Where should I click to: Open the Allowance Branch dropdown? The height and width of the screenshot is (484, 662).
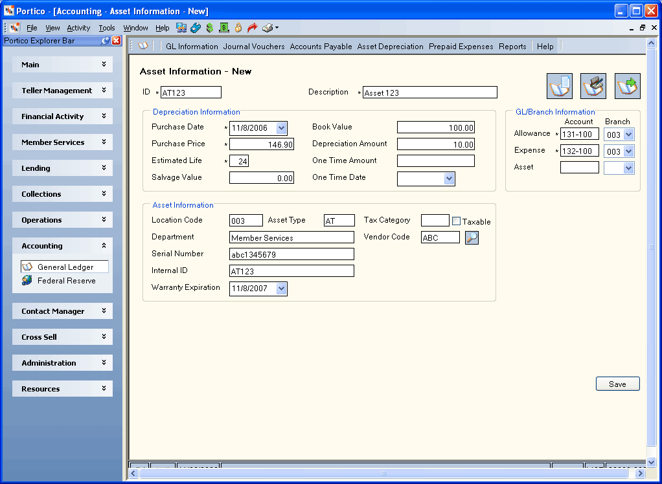(x=629, y=135)
